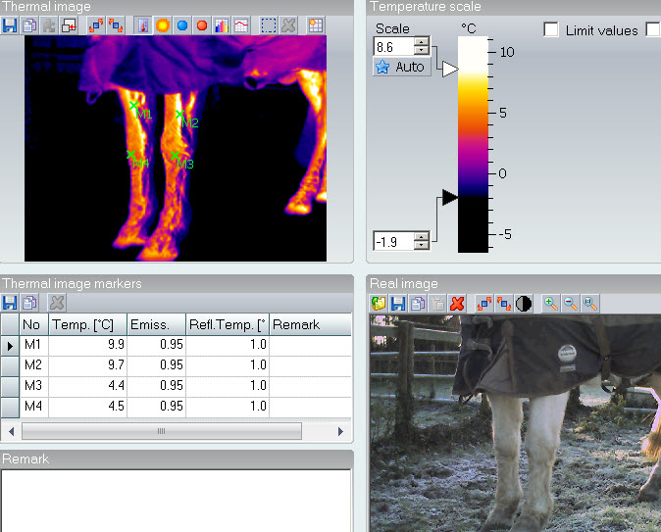This screenshot has width=661, height=532.
Task: Select marker M1 on the thermal image
Action: pyautogui.click(x=133, y=105)
